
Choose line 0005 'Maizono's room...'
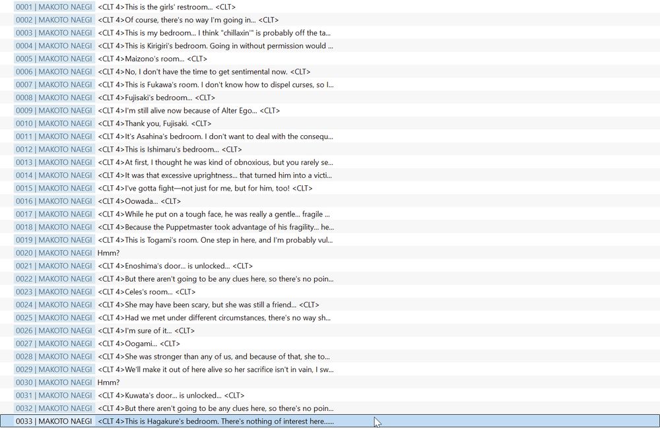click(330, 59)
